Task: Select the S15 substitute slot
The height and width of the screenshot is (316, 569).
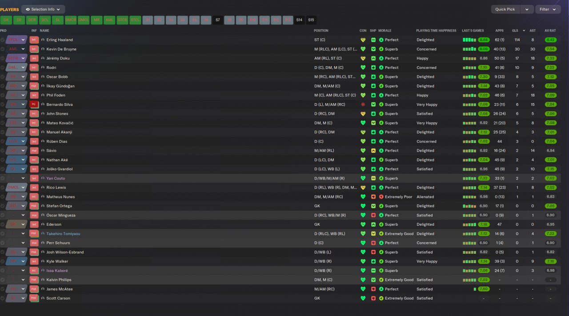Action: click(311, 20)
